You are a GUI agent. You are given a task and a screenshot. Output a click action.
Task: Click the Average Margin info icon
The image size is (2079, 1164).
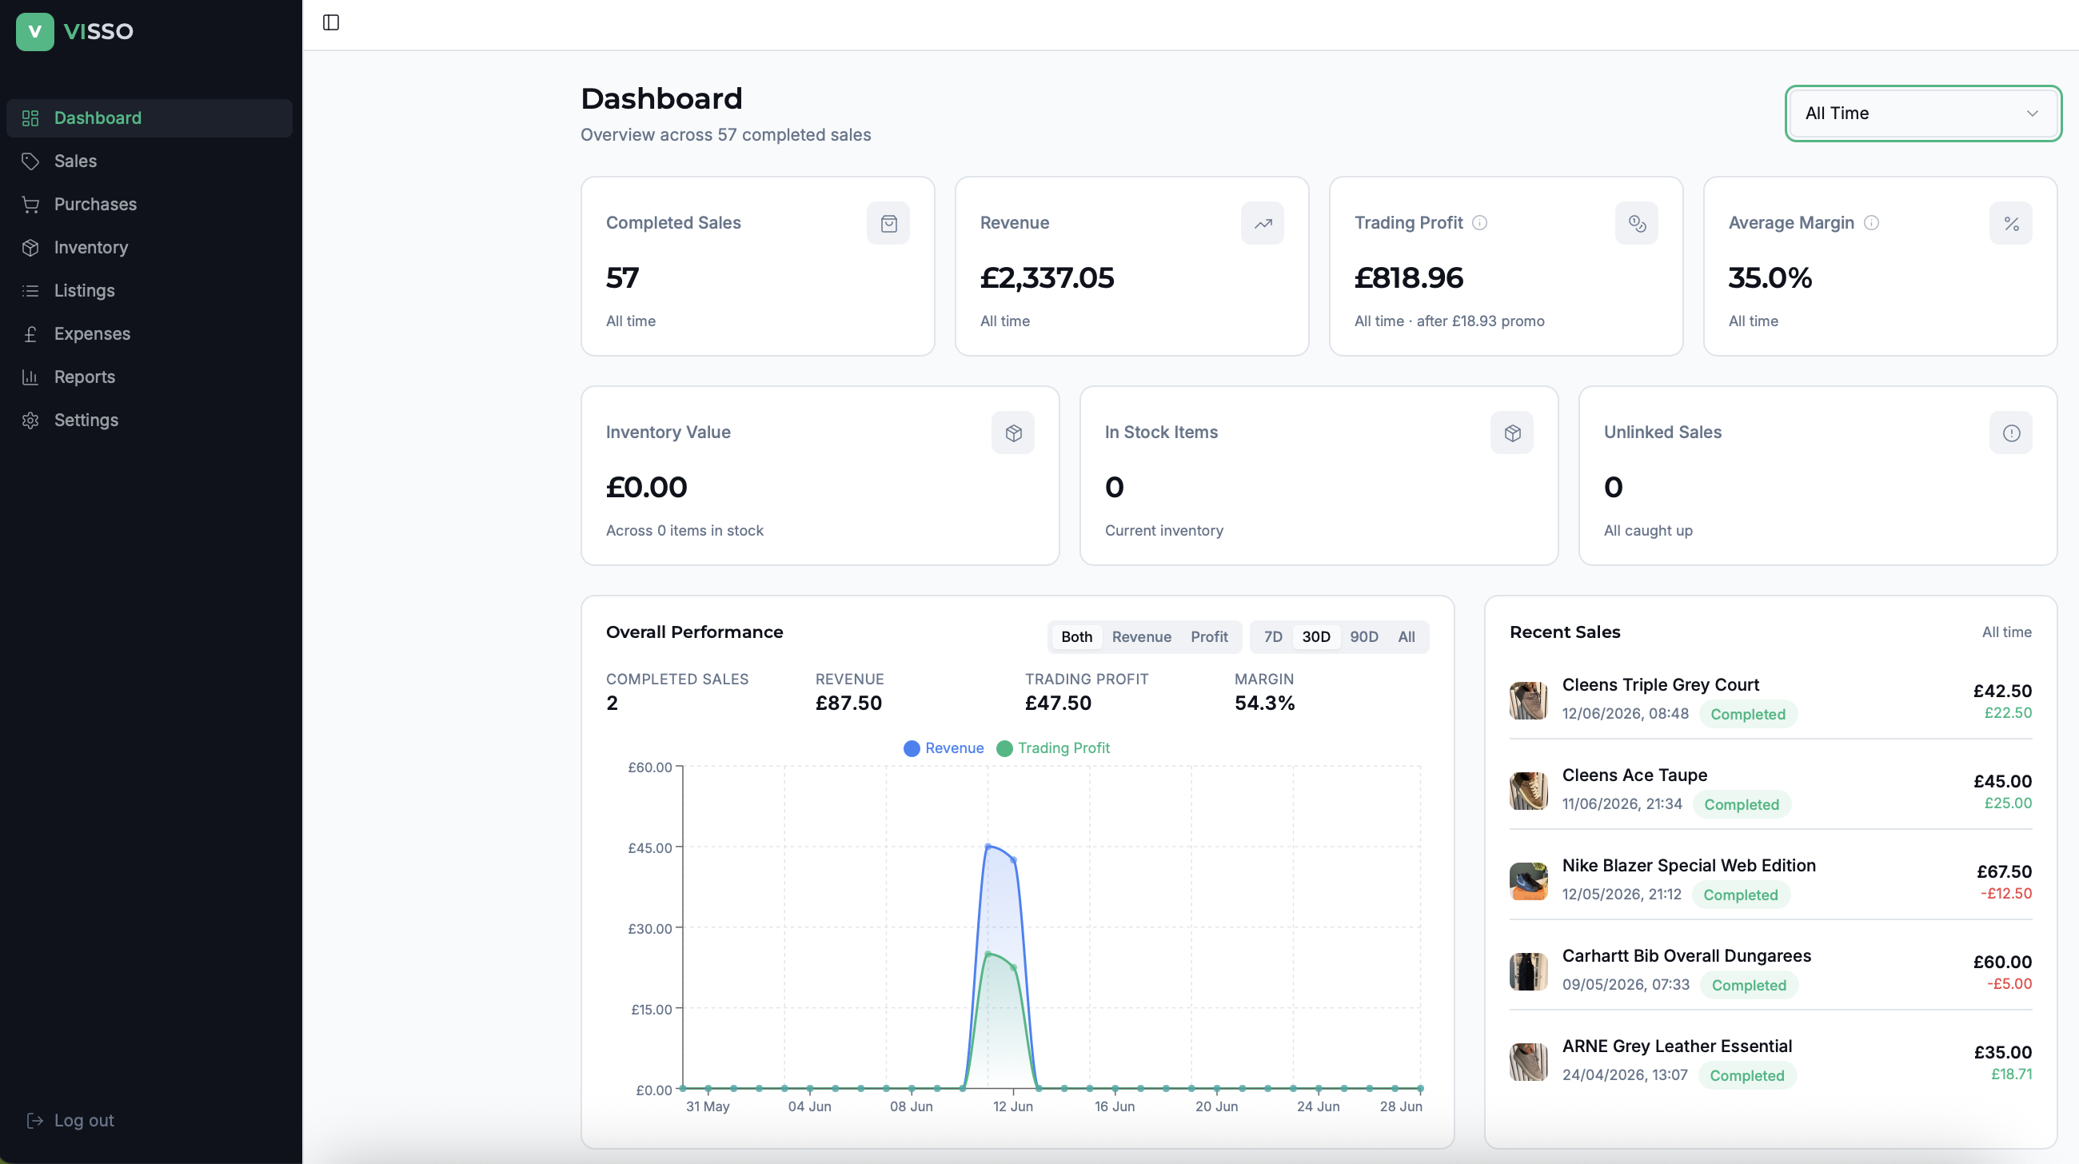point(1872,222)
